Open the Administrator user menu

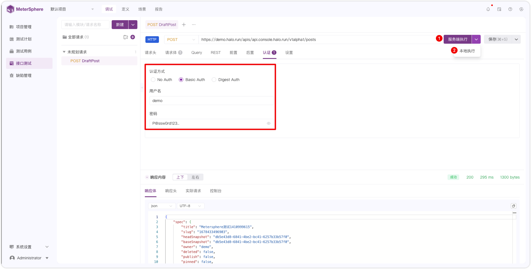[x=29, y=258]
